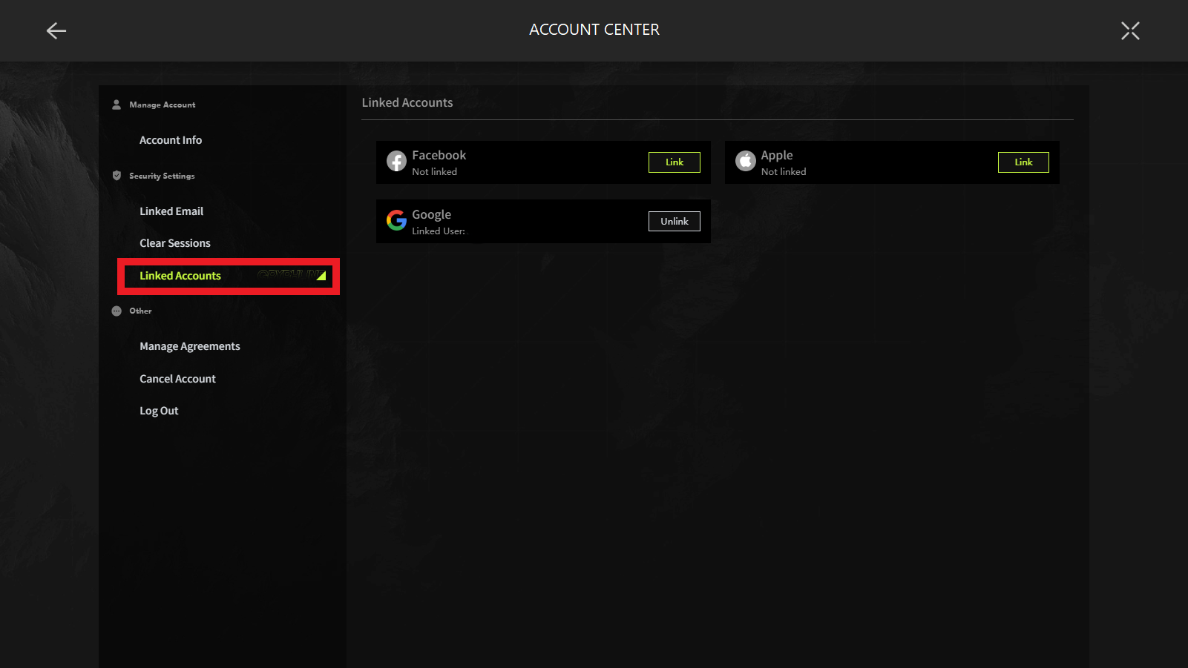Link the Apple account
The image size is (1188, 668).
pos(1023,162)
